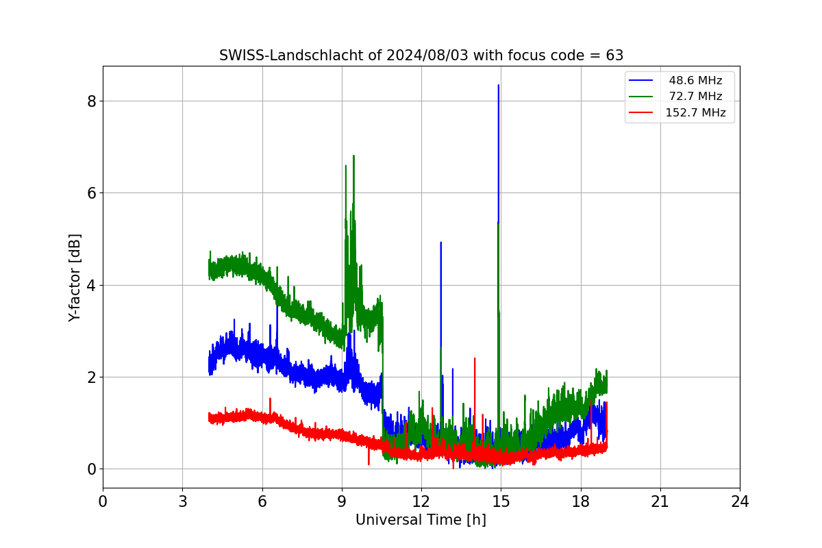Image resolution: width=822 pixels, height=548 pixels.
Task: Click the blue legend line for 48.6 MHz
Action: pyautogui.click(x=641, y=81)
